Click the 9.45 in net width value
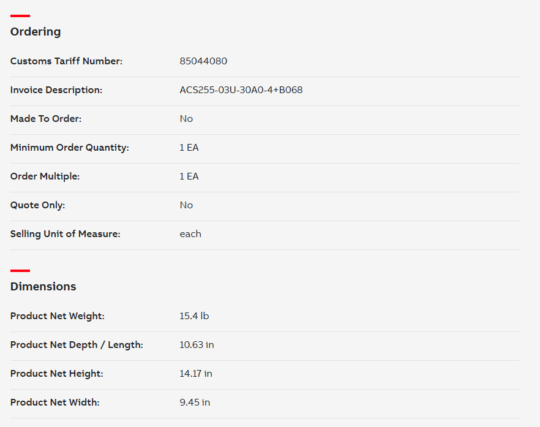Image resolution: width=540 pixels, height=427 pixels. [x=195, y=402]
